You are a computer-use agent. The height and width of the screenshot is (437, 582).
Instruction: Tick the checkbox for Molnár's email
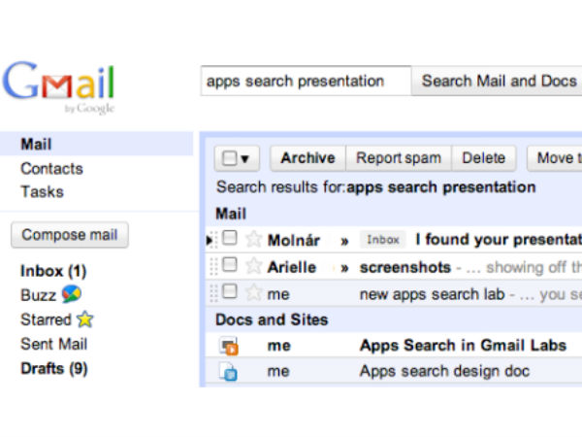[230, 238]
